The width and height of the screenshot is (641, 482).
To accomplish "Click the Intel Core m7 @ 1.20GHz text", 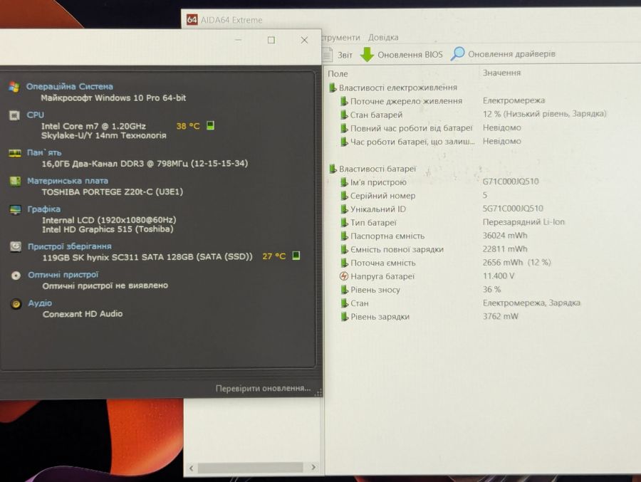I will [93, 126].
